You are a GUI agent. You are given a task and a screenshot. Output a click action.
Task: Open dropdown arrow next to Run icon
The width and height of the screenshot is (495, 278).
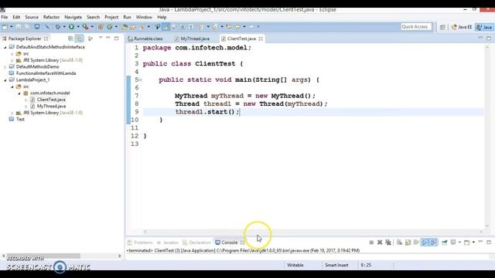click(x=78, y=27)
